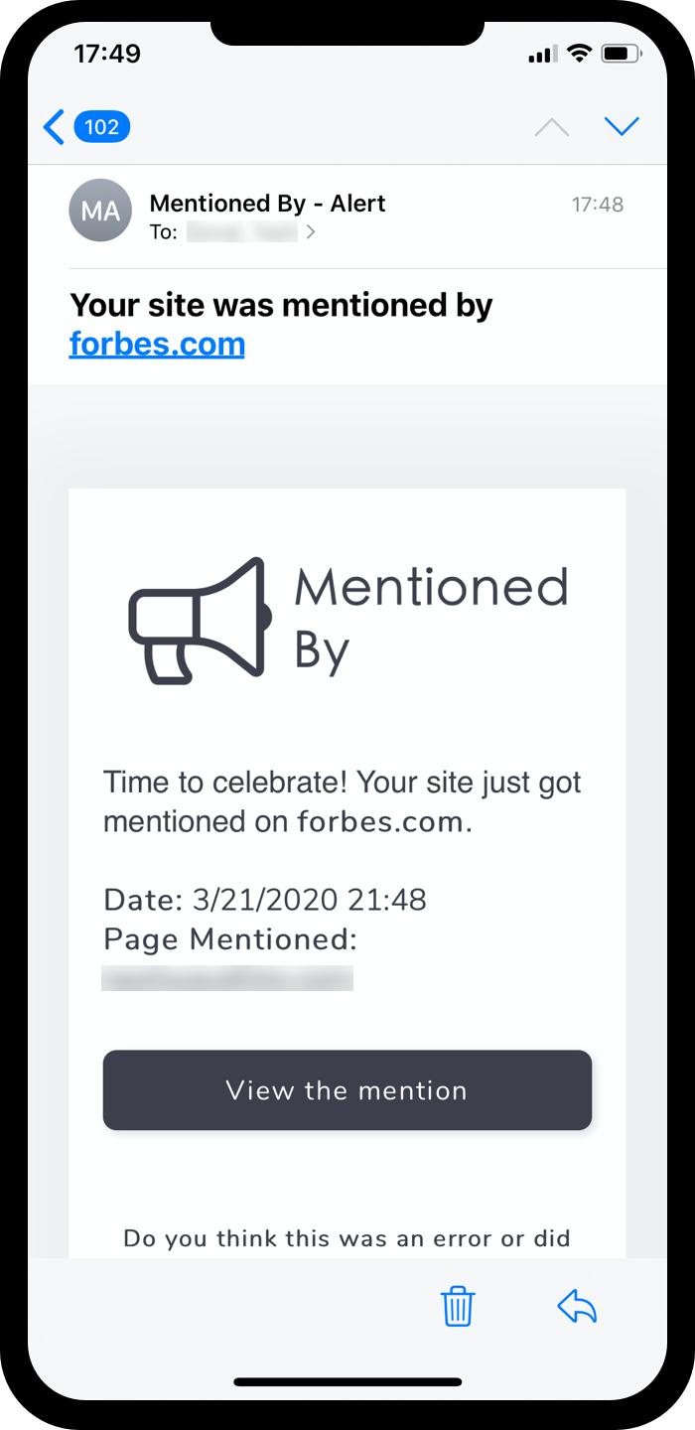Tap the Wi-Fi icon in the status bar
The image size is (695, 1430).
tap(577, 54)
